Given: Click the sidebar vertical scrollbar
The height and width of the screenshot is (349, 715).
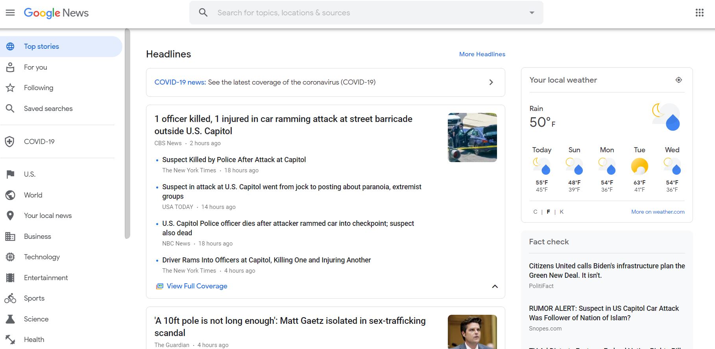Looking at the screenshot, I should coord(127,134).
